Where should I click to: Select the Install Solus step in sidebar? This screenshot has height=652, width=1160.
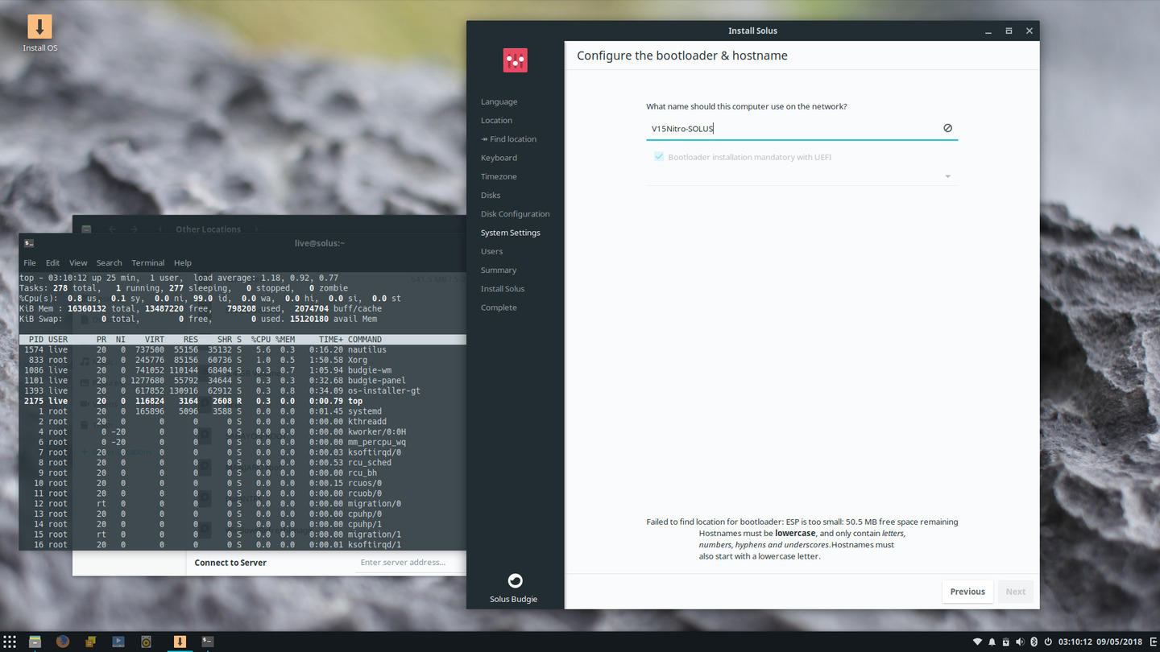pos(503,289)
